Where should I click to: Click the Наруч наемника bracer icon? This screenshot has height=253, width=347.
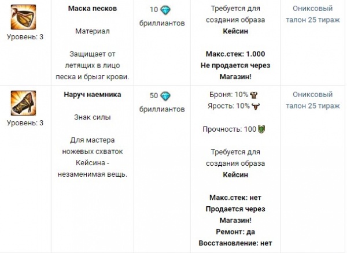click(x=23, y=103)
